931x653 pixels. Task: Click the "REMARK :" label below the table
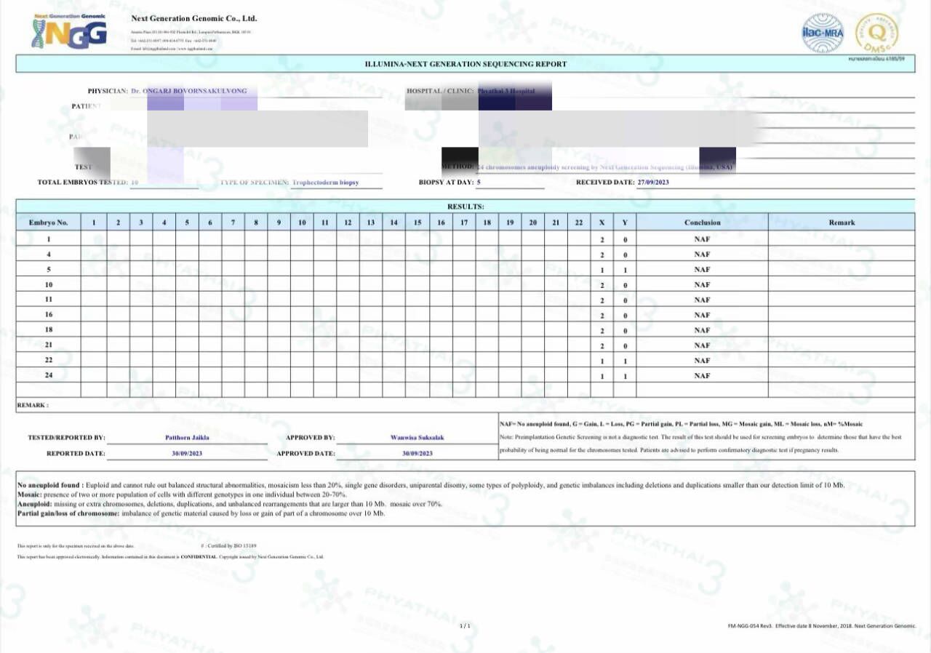33,405
